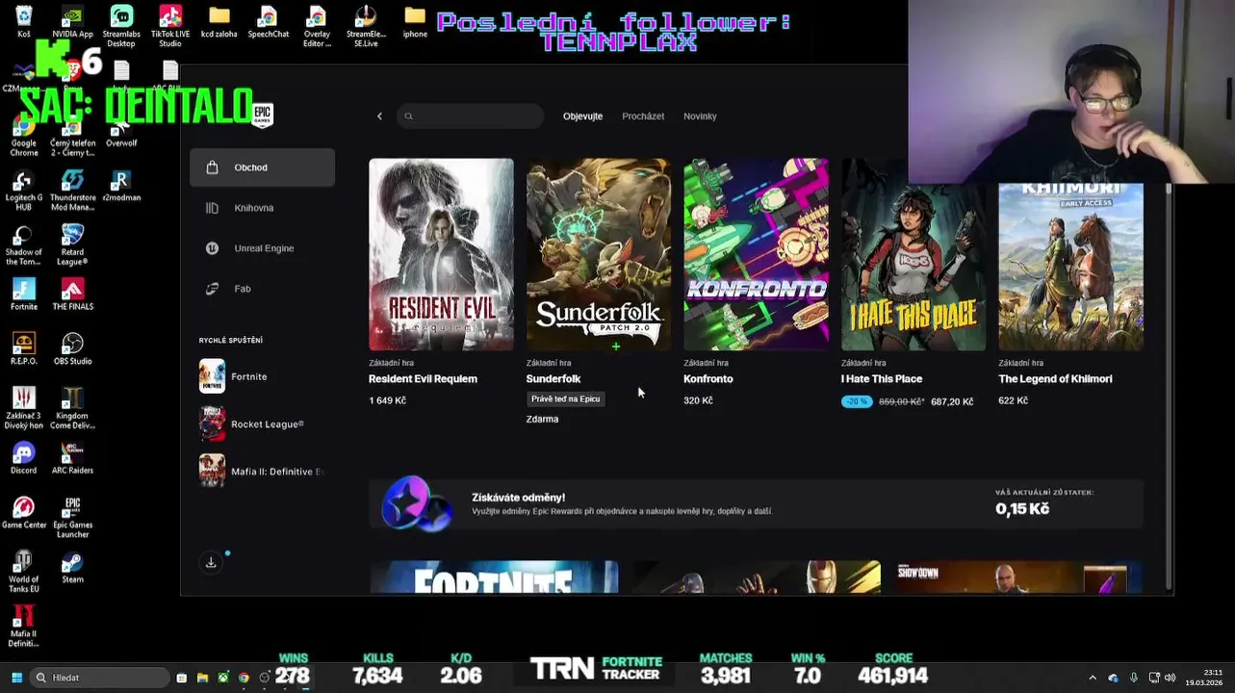Open r2modman desktop shortcut
This screenshot has height=693, width=1235.
(x=121, y=186)
